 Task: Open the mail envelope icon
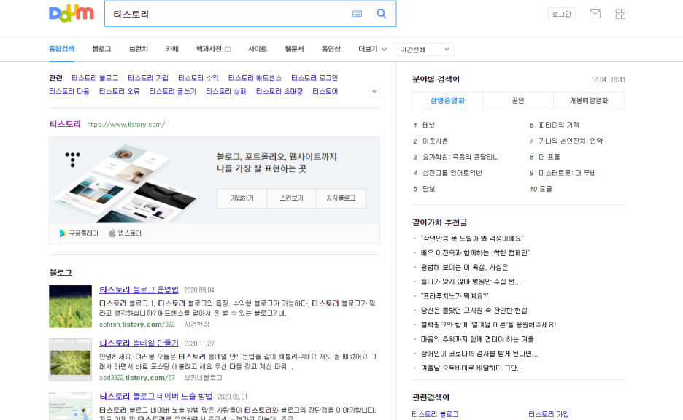click(595, 14)
